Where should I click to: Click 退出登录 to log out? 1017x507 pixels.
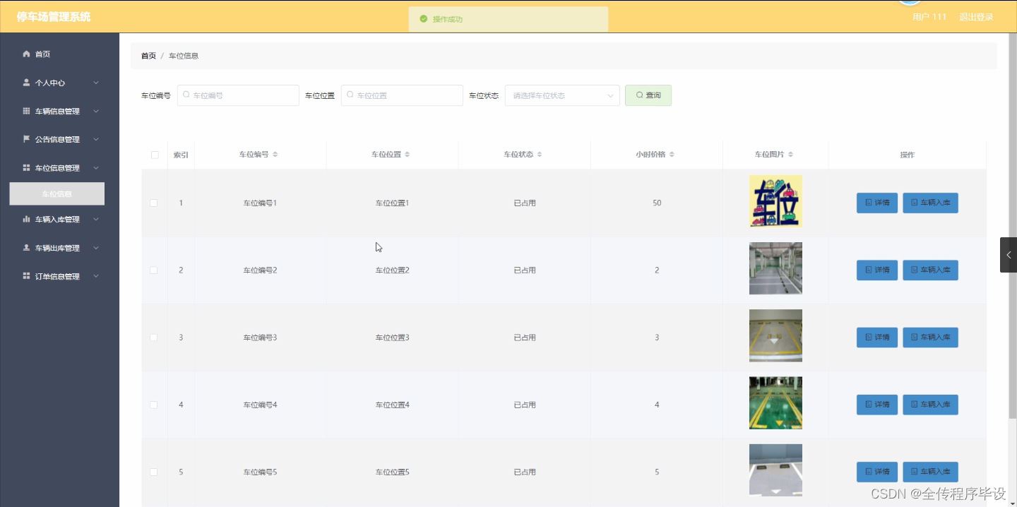[x=976, y=17]
